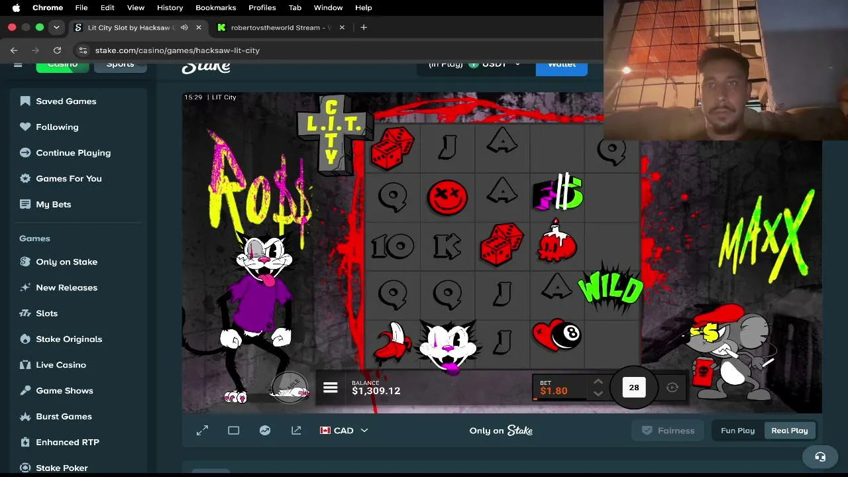Click the balance text $1,309.12

pyautogui.click(x=376, y=391)
